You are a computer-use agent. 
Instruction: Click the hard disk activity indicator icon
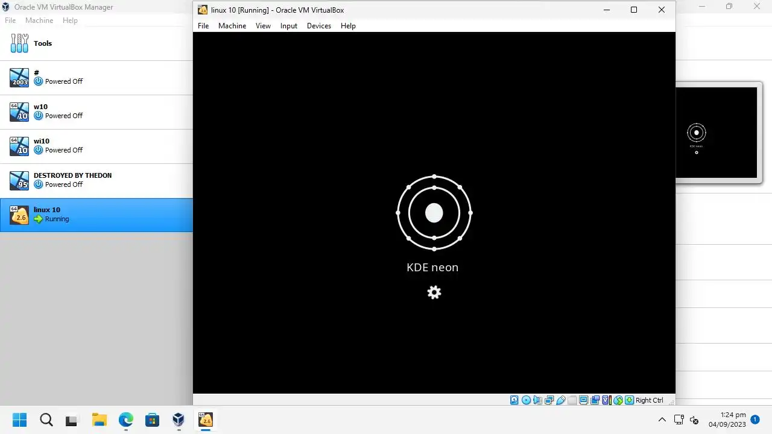point(514,400)
